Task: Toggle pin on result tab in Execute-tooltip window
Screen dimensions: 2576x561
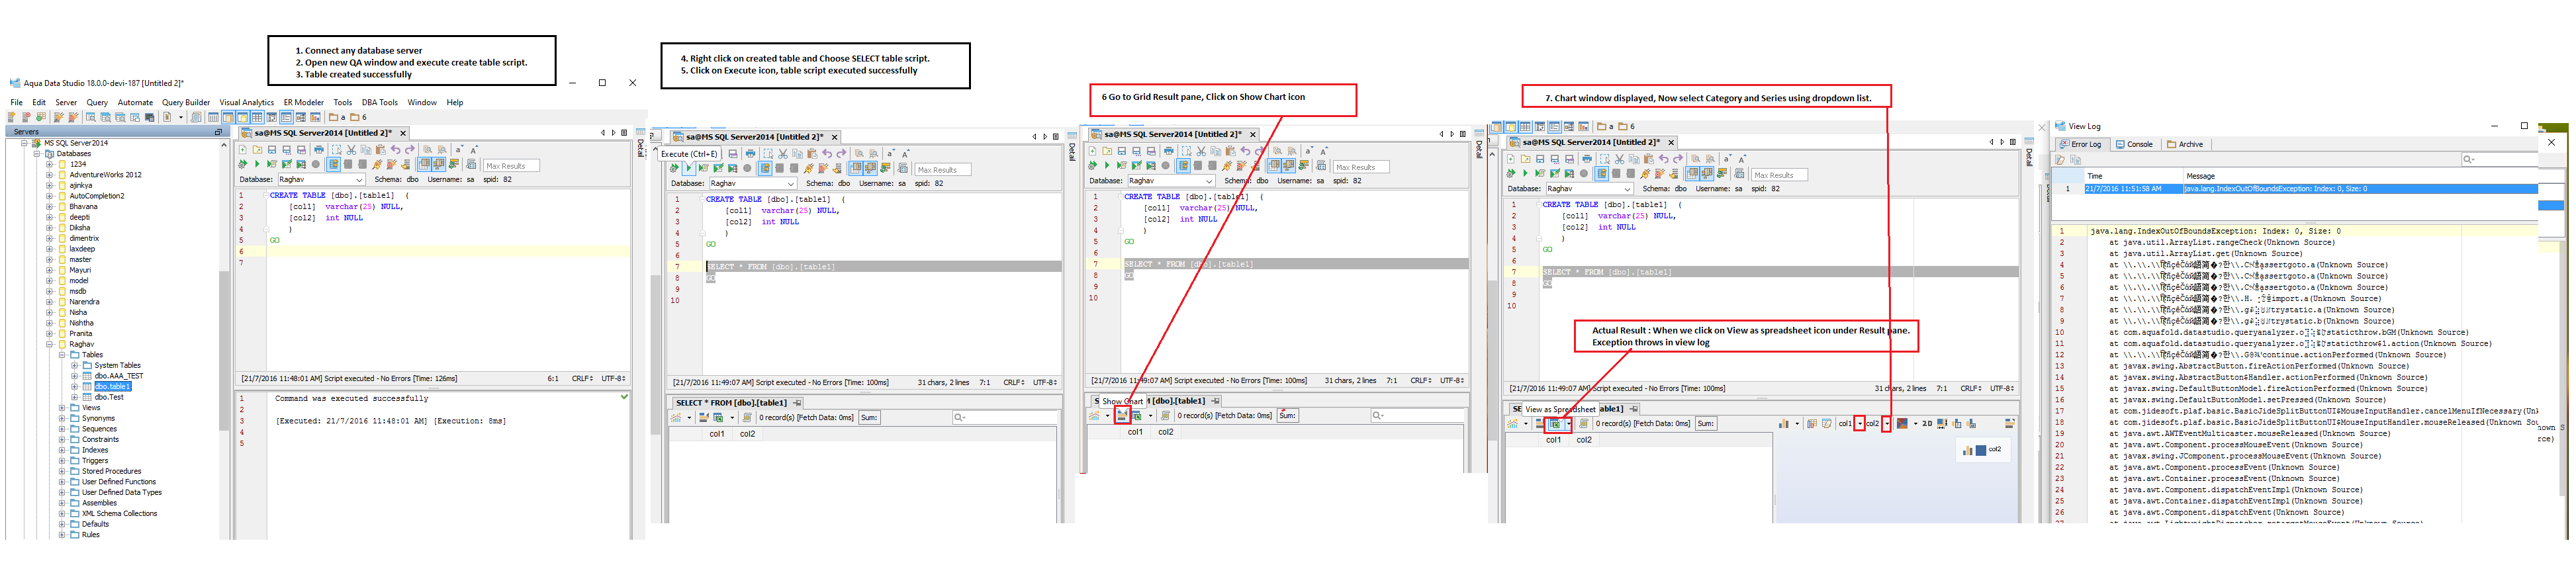Action: [797, 403]
